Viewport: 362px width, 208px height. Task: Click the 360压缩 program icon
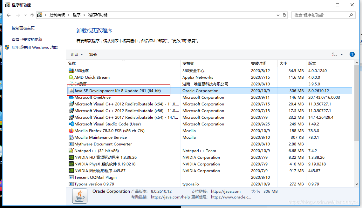tap(71, 70)
